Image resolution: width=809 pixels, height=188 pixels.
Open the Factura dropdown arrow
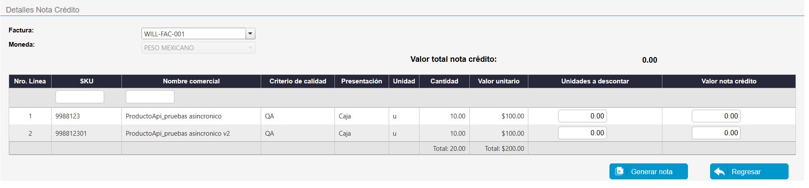pos(250,34)
